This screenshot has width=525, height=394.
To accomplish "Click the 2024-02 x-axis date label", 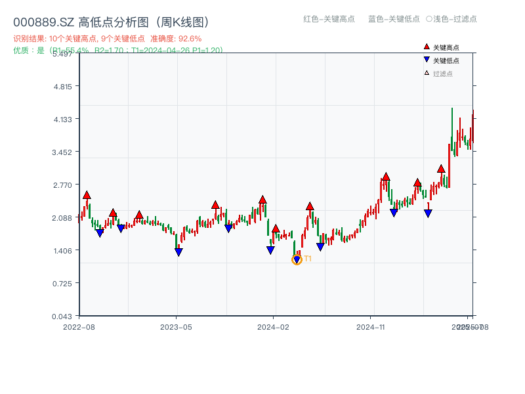I will [x=273, y=327].
